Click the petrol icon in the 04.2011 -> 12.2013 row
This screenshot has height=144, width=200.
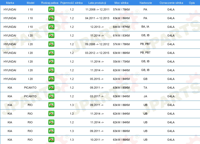51,18
